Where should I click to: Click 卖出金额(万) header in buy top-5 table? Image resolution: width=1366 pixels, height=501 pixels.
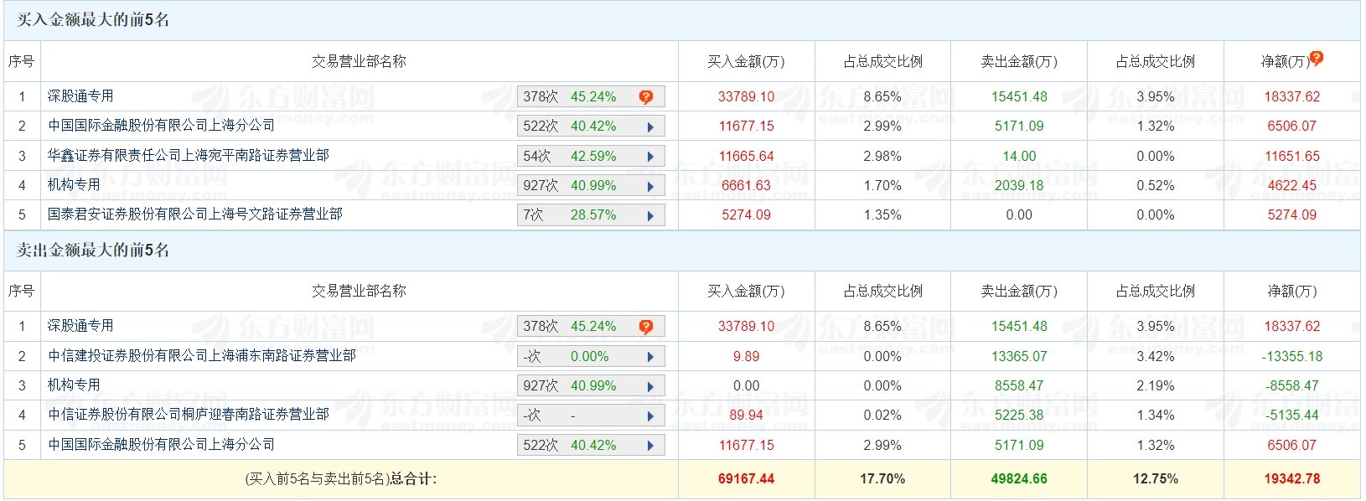[1019, 61]
